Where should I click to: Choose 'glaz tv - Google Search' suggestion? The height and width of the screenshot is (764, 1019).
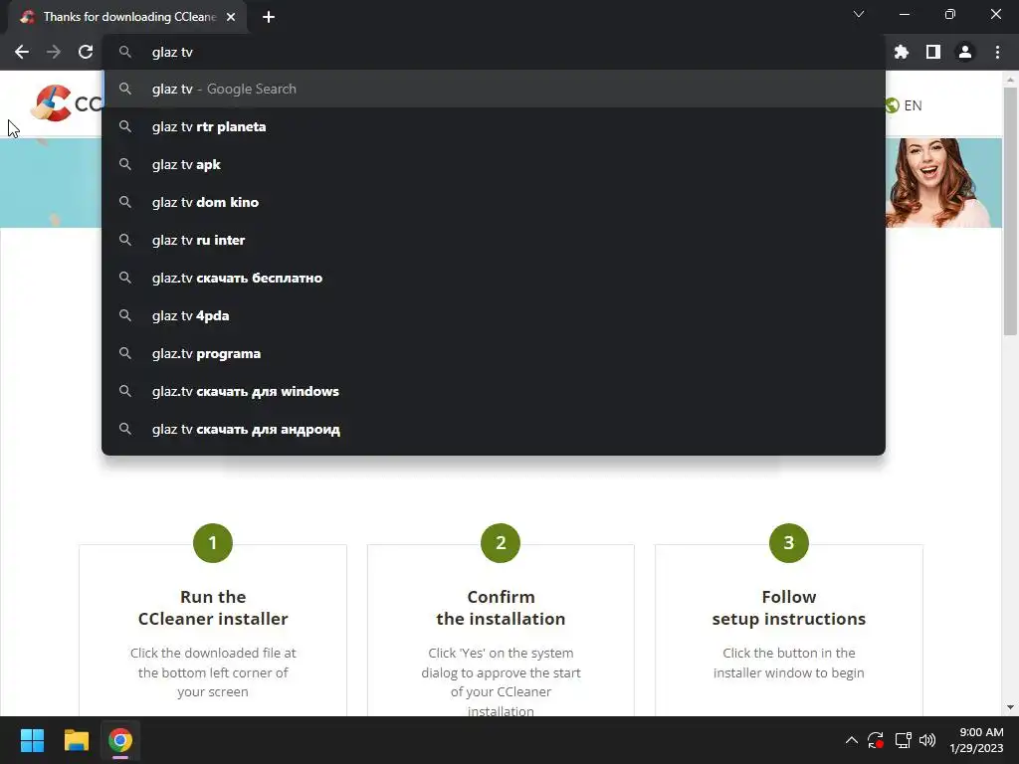[x=494, y=89]
